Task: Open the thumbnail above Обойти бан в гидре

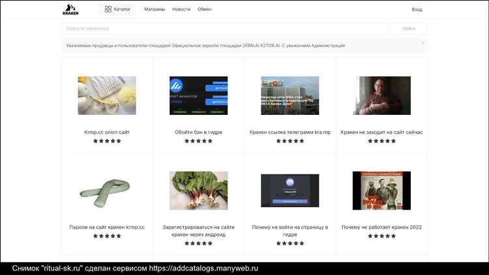Action: click(x=198, y=95)
